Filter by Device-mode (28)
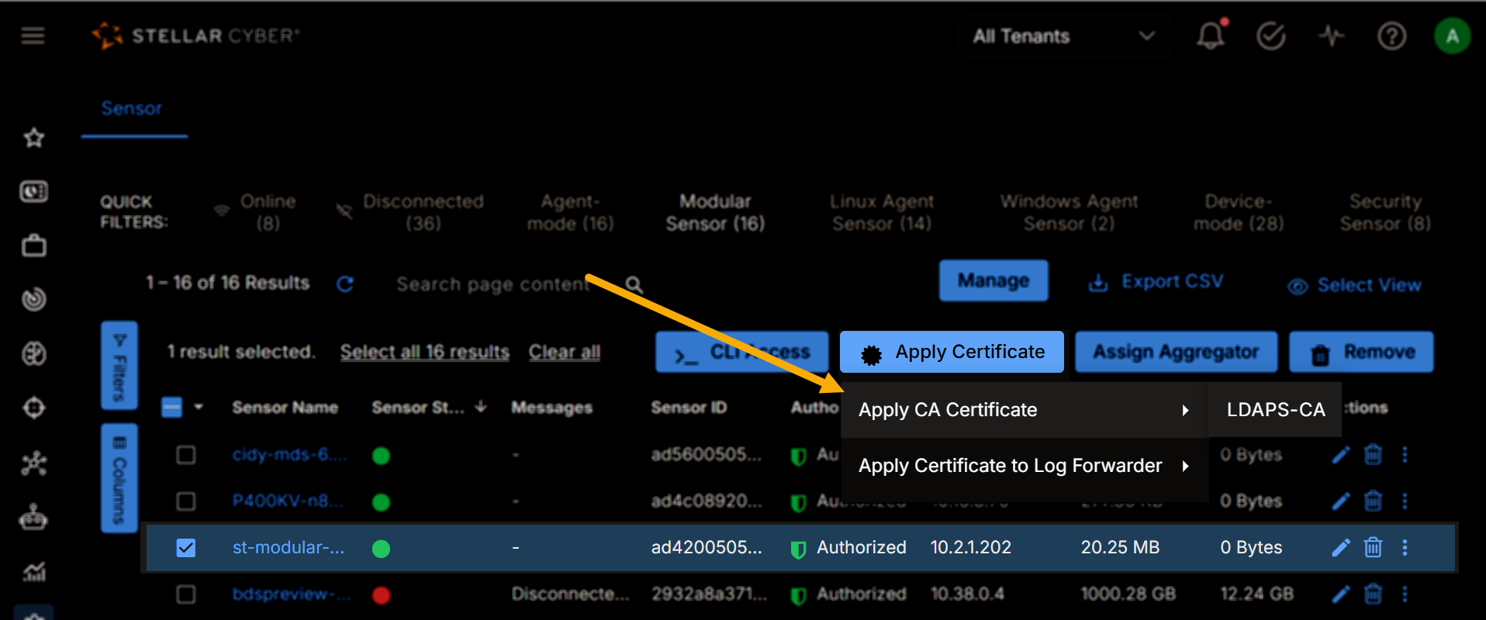 point(1239,212)
